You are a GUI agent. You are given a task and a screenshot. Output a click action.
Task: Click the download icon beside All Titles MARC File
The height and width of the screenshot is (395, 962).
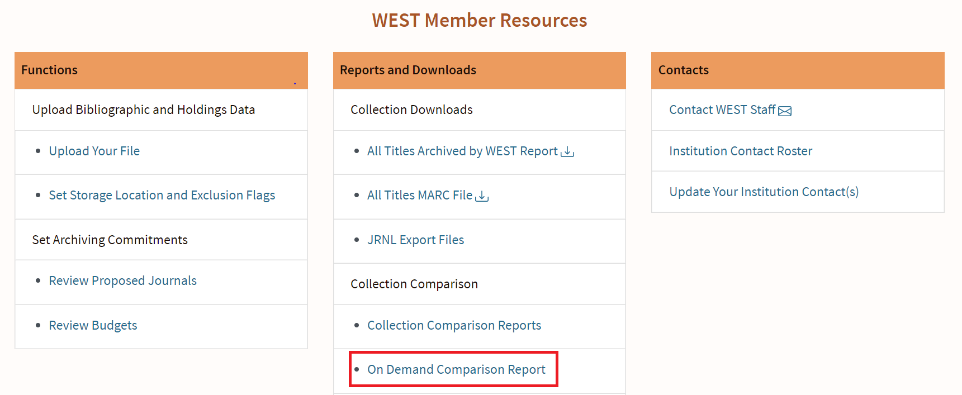point(482,196)
